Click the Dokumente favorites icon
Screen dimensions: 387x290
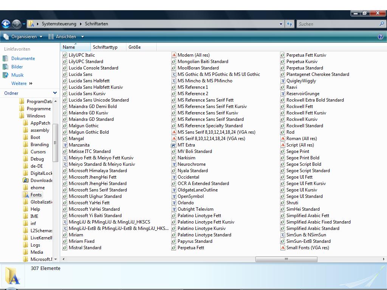coord(5,59)
